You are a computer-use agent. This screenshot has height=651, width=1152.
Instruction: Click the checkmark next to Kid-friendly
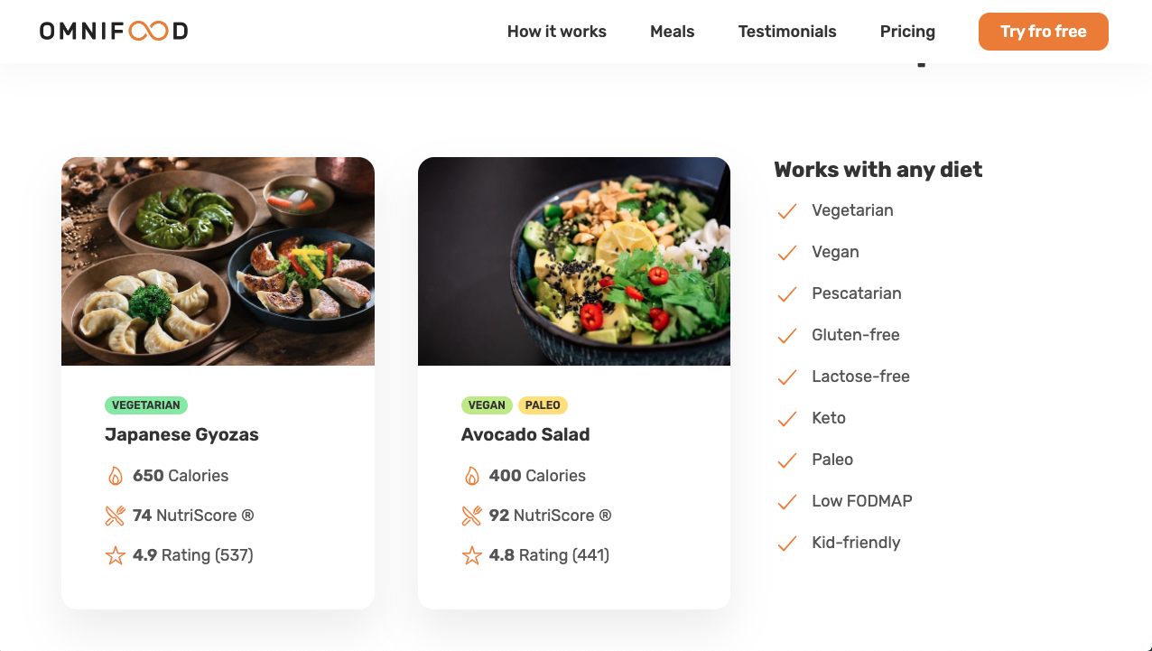(786, 543)
